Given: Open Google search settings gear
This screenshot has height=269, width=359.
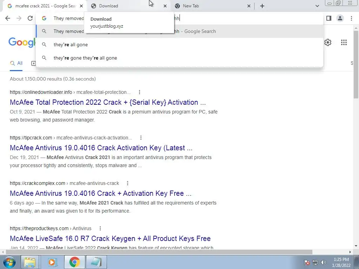Looking at the screenshot, I should 328,42.
